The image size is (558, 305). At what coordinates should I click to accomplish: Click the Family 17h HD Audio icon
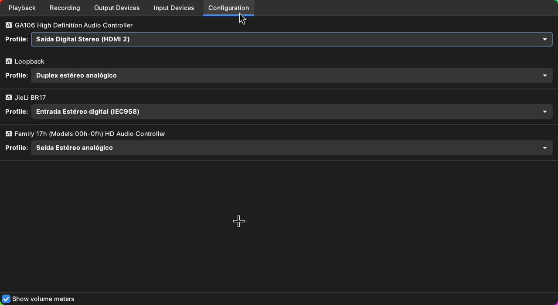coord(8,134)
